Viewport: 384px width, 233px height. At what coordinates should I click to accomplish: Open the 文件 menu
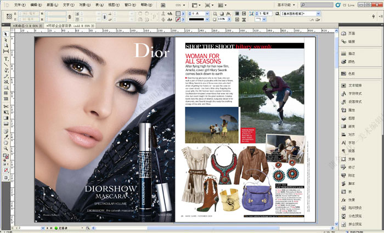coord(20,5)
